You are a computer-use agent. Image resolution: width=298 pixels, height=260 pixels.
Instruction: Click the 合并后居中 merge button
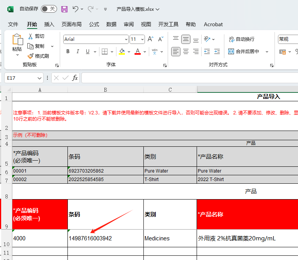pos(244,52)
